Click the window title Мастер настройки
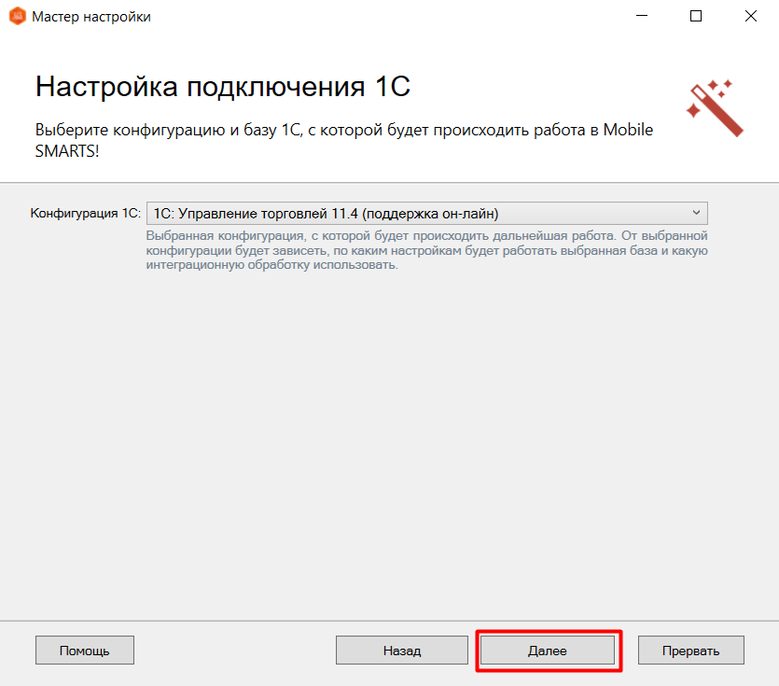This screenshot has height=686, width=779. click(91, 17)
